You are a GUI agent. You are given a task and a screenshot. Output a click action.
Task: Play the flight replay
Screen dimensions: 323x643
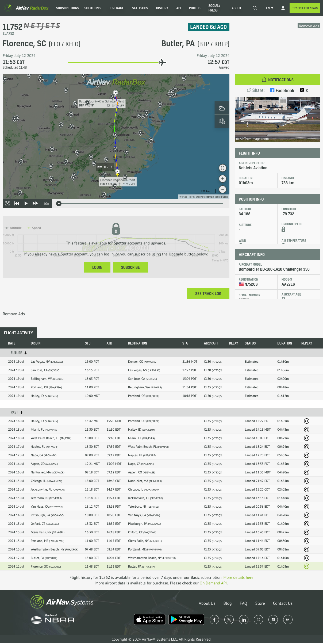click(26, 204)
